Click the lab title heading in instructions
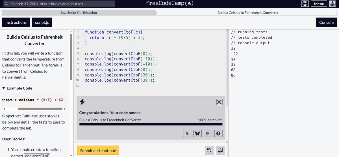This screenshot has height=157, width=339. [x=34, y=40]
